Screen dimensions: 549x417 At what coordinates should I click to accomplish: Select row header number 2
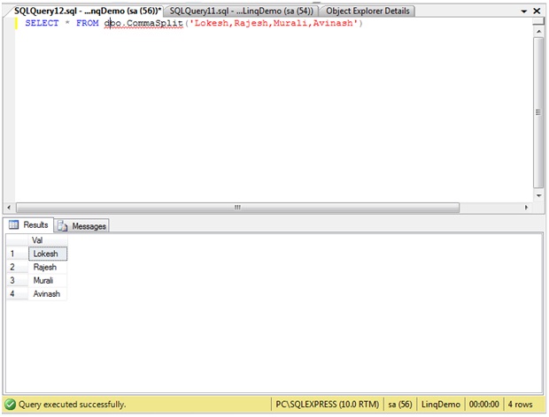click(17, 267)
